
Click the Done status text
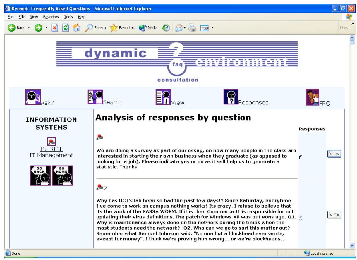(x=16, y=254)
